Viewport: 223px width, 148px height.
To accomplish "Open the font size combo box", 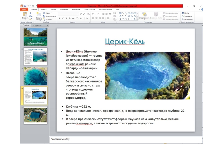I will tap(76, 14).
